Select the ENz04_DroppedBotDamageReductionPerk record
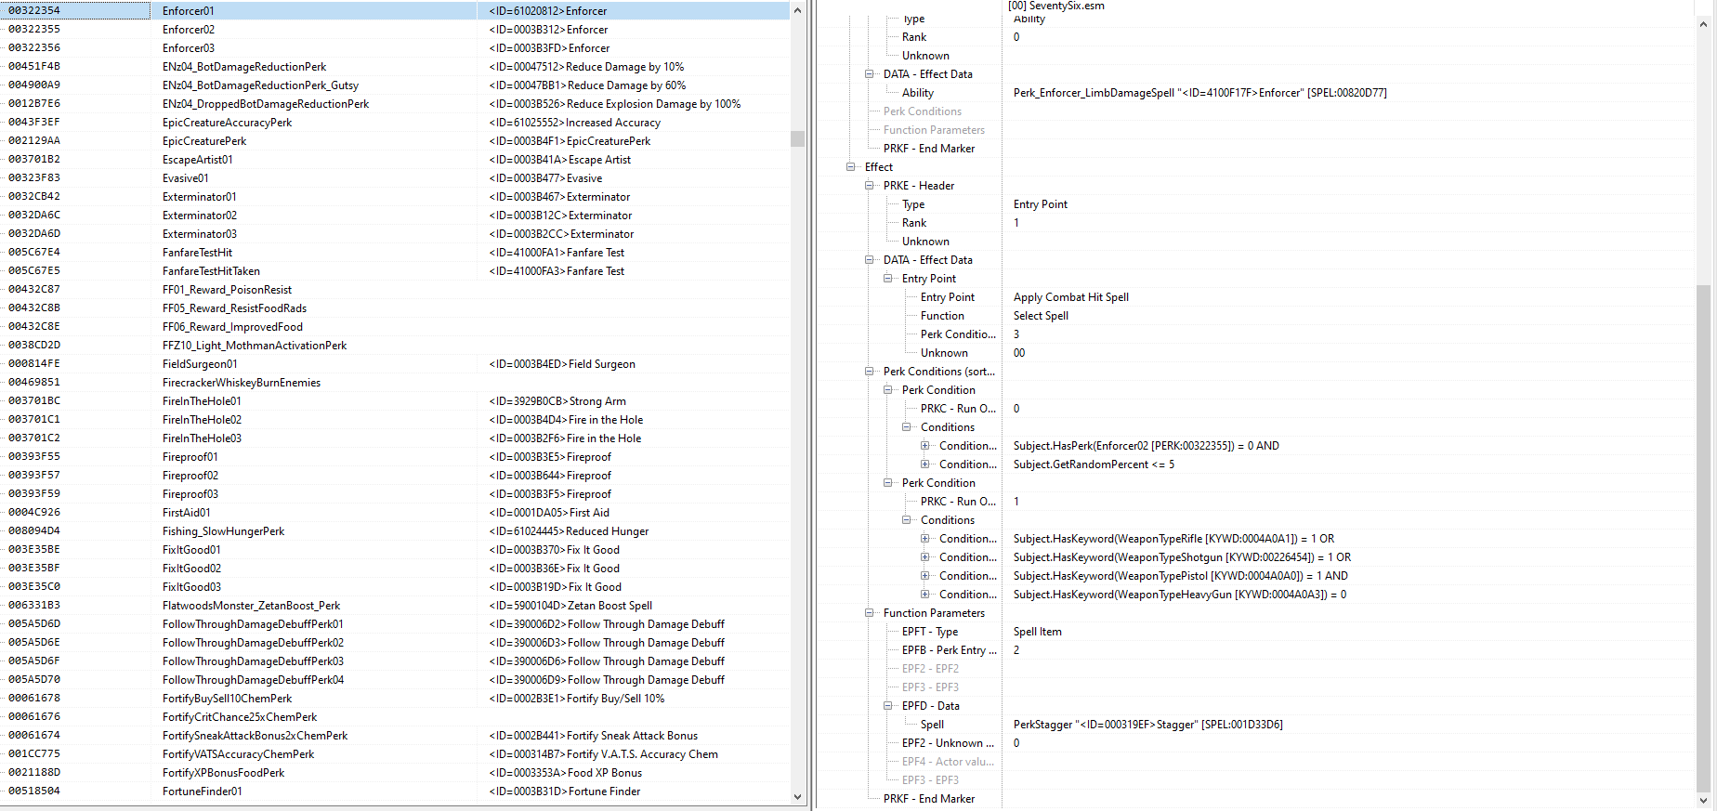Image resolution: width=1717 pixels, height=811 pixels. coord(395,104)
